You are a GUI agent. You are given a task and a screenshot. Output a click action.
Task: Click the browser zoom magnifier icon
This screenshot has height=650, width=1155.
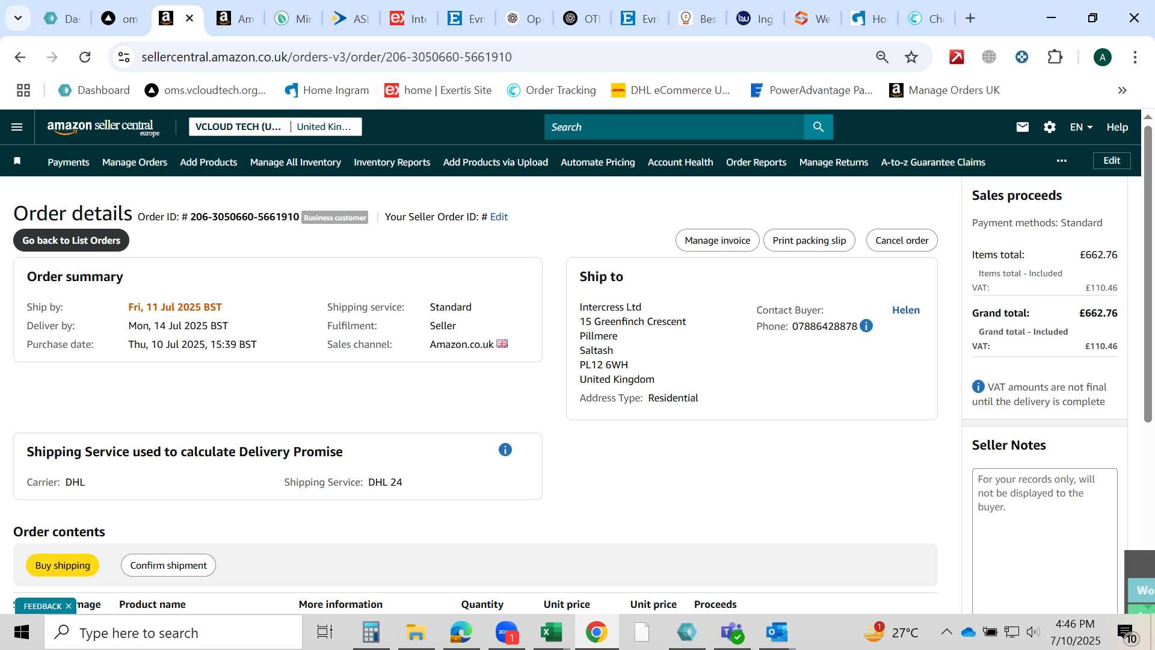pyautogui.click(x=882, y=57)
